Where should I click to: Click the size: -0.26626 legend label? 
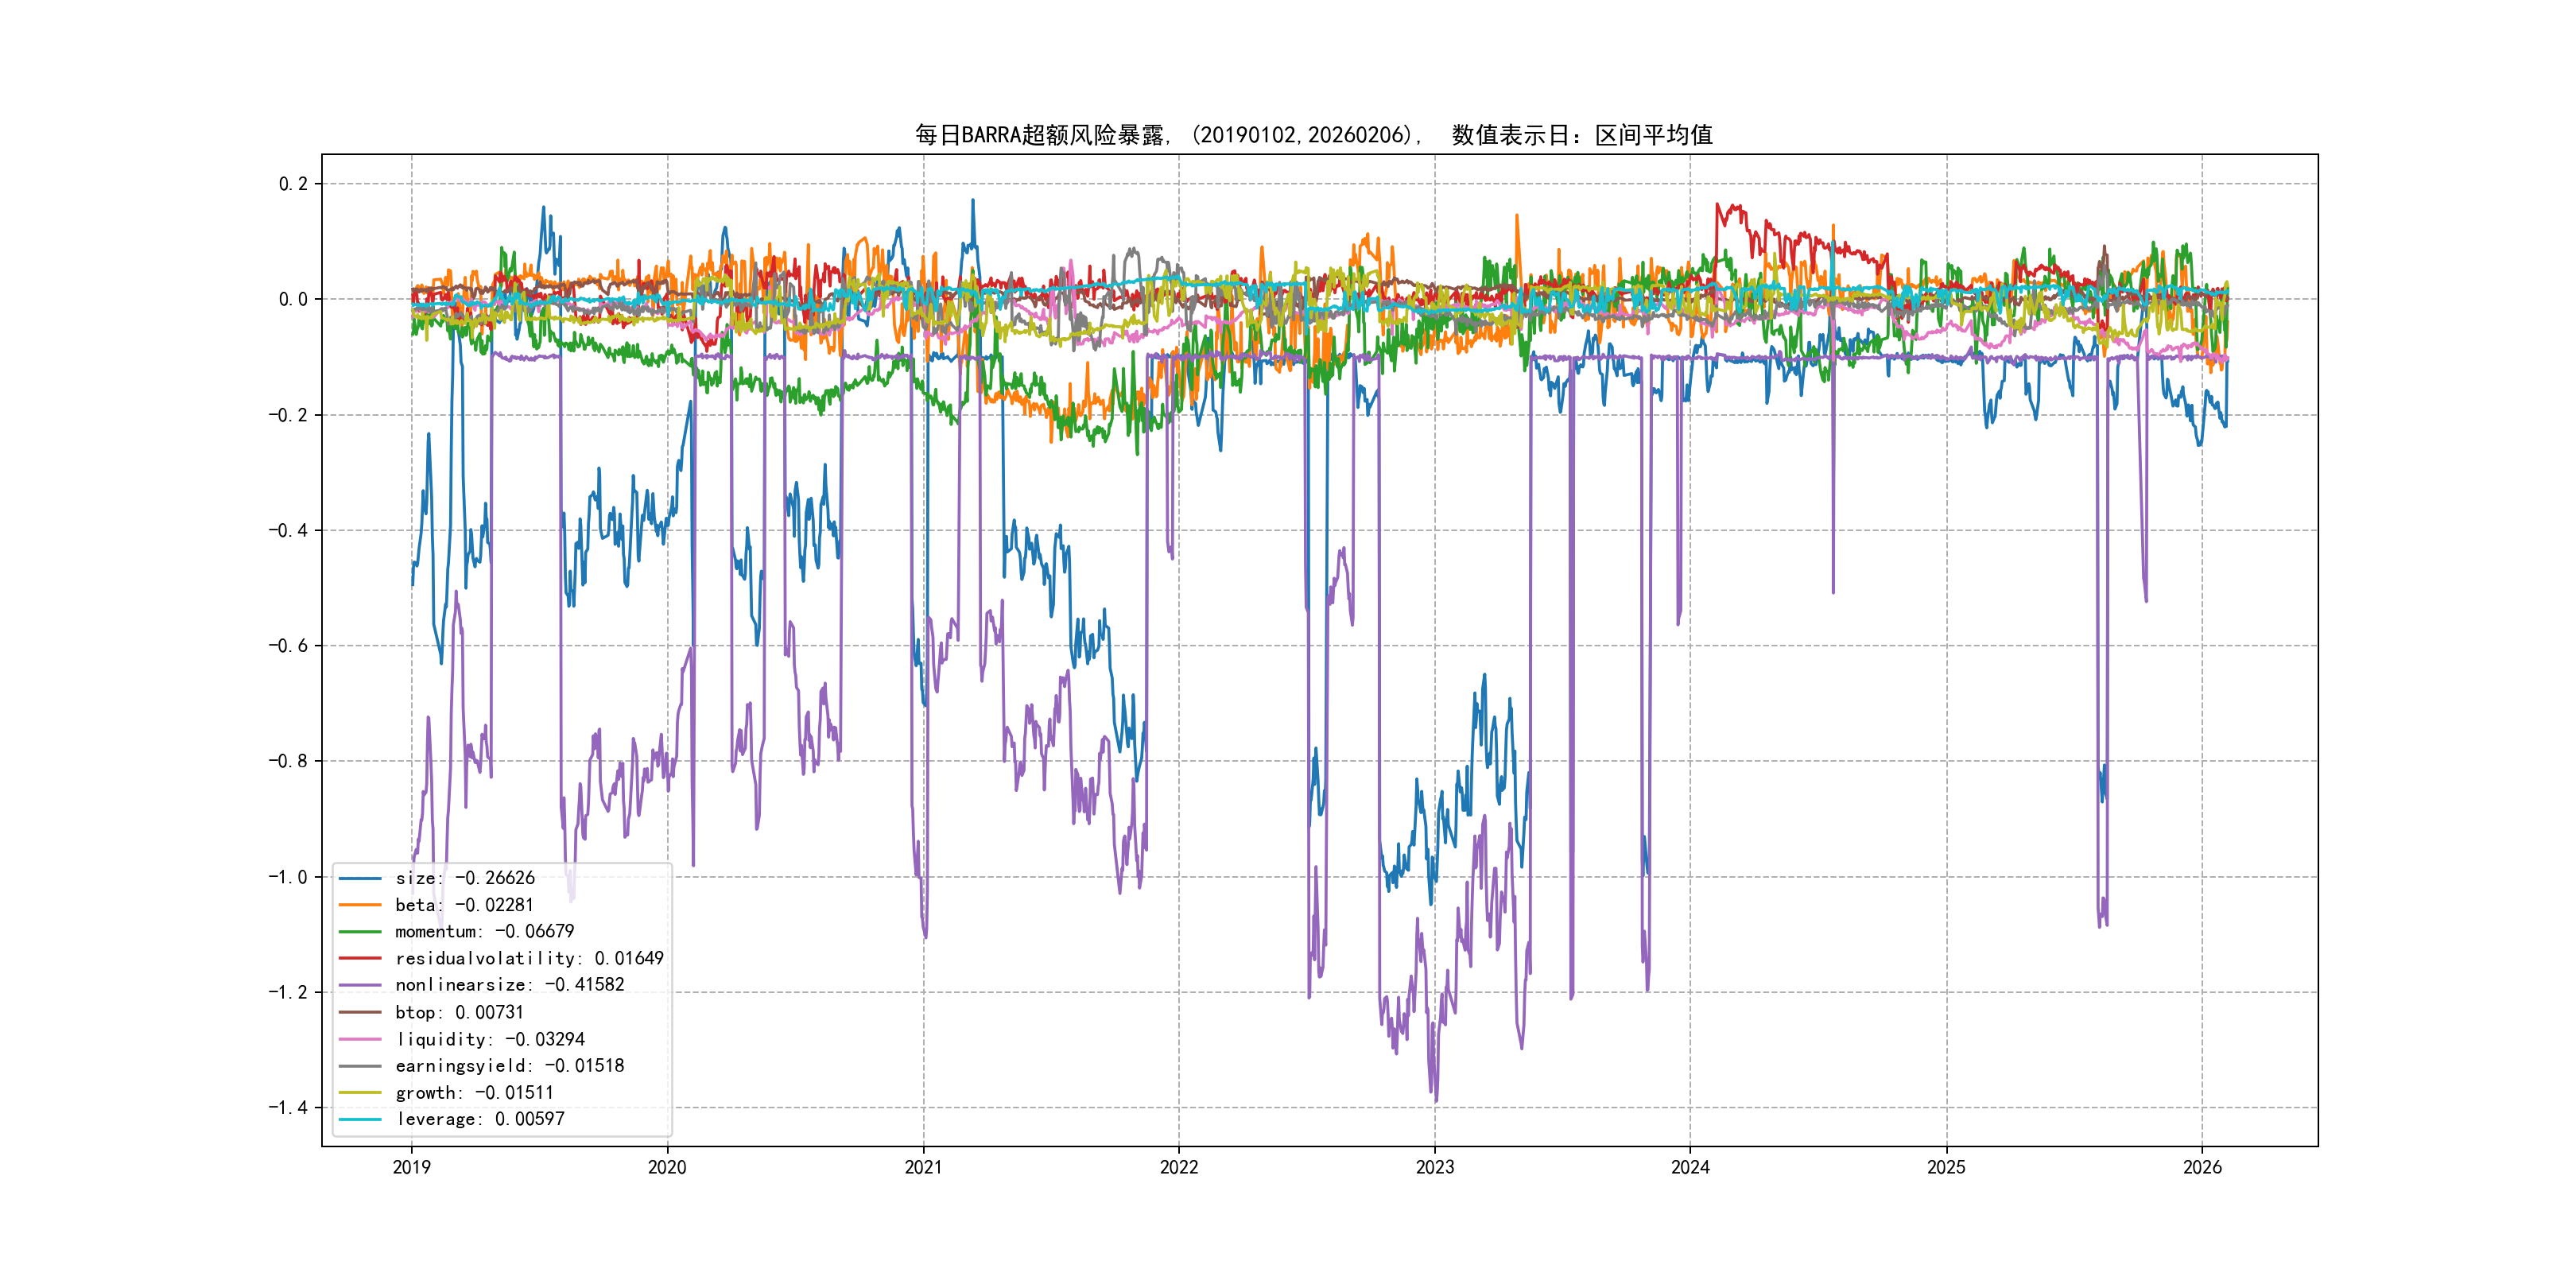(x=465, y=878)
